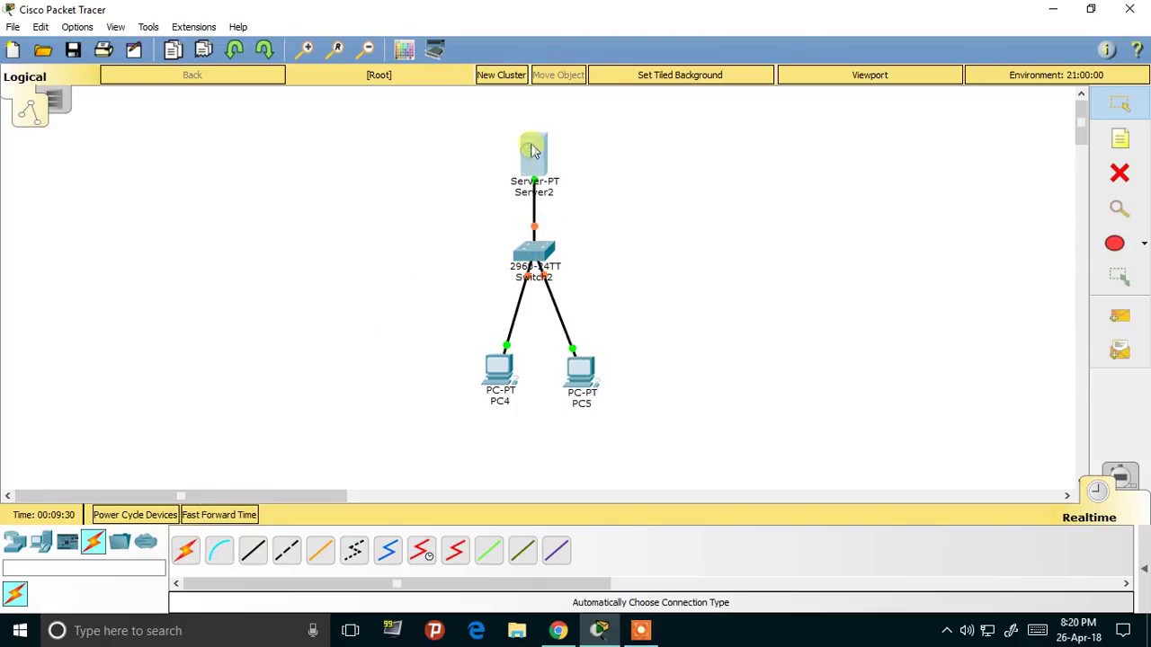Expand the shape tool dropdown arrow
This screenshot has height=647, width=1151.
1144,244
